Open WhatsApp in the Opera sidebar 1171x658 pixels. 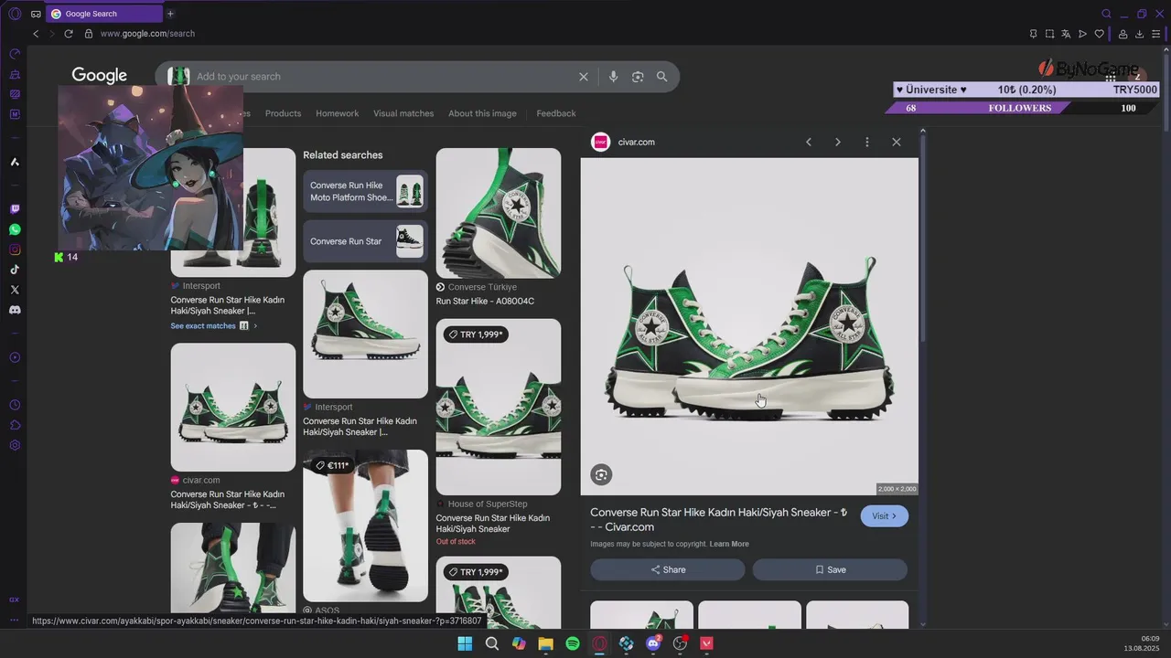pyautogui.click(x=15, y=229)
